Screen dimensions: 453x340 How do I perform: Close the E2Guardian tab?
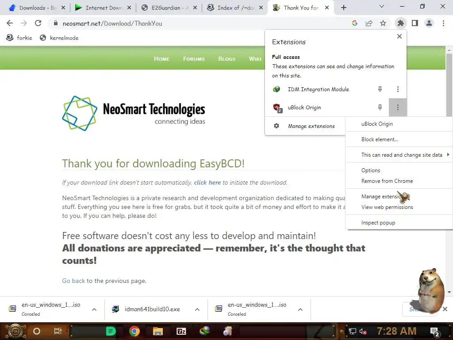[195, 8]
